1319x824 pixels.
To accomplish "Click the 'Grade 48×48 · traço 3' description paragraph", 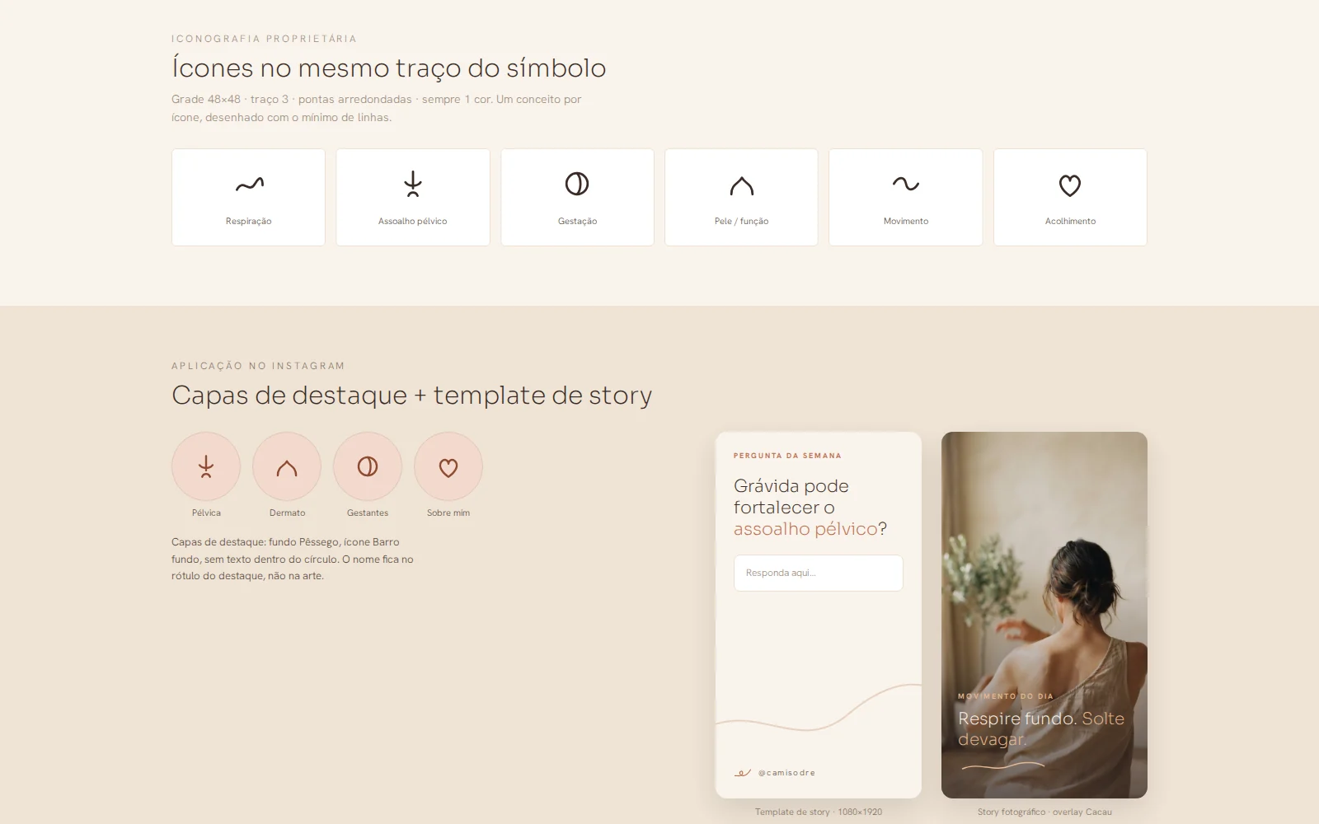I will pyautogui.click(x=377, y=108).
